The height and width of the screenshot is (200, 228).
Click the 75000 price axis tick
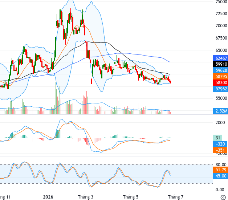click(221, 2)
